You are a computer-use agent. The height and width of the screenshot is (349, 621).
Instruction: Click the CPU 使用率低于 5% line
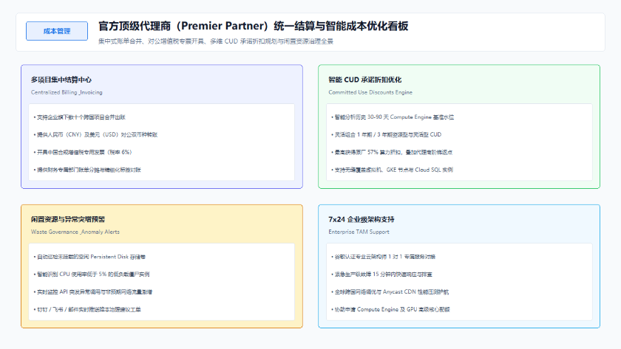click(92, 274)
